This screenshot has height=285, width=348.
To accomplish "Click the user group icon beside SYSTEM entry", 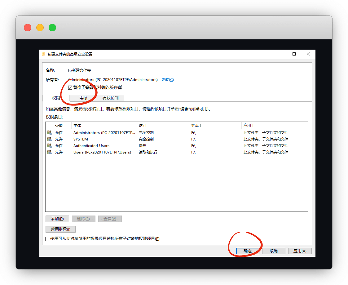I will [x=49, y=139].
